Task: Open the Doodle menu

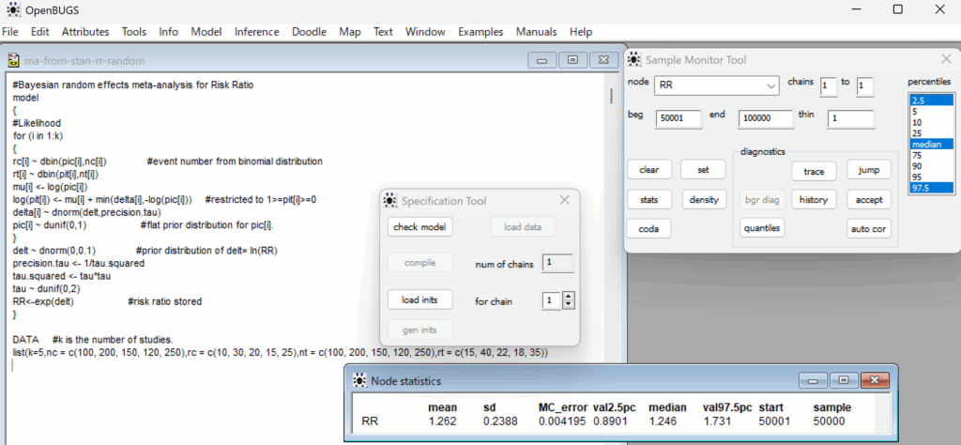Action: click(x=310, y=32)
